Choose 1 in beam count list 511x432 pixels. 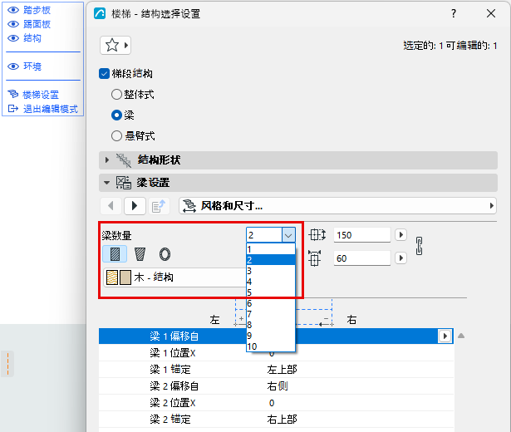[271, 249]
